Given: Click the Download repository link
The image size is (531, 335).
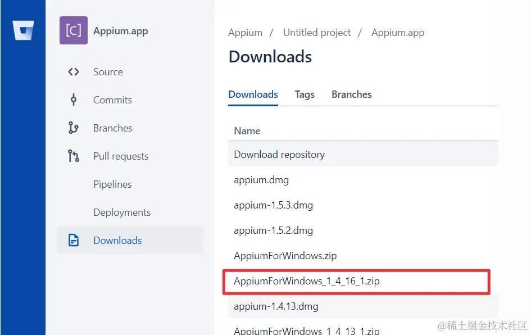Looking at the screenshot, I should click(279, 155).
